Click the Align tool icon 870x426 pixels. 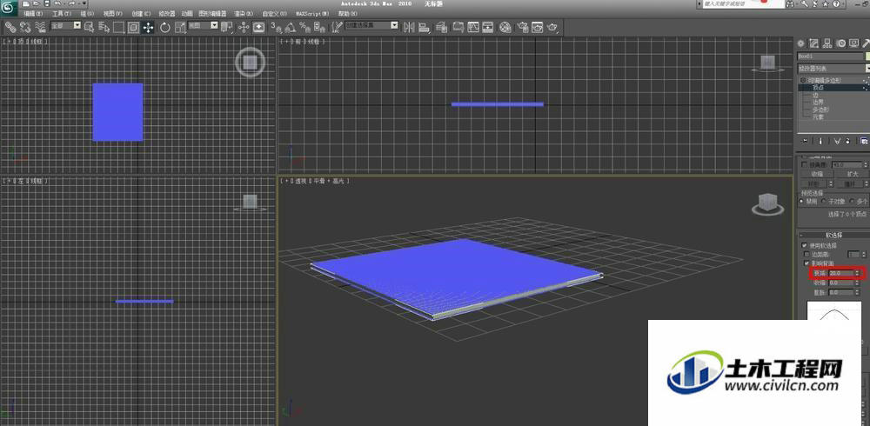click(x=424, y=27)
